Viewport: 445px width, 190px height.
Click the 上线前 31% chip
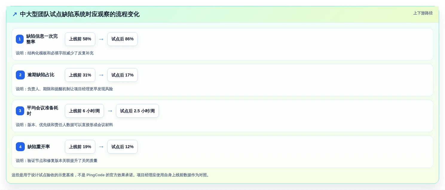pyautogui.click(x=80, y=75)
